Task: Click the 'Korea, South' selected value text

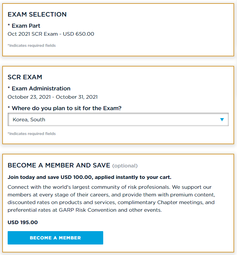Action: (x=29, y=119)
